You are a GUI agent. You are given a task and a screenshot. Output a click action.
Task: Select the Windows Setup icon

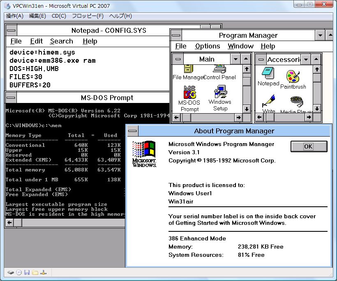pyautogui.click(x=221, y=91)
